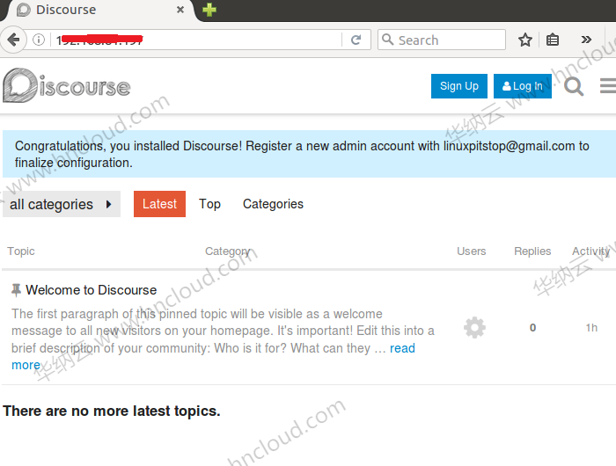616x466 pixels.
Task: Open the site information icon in address bar
Action: coord(39,40)
